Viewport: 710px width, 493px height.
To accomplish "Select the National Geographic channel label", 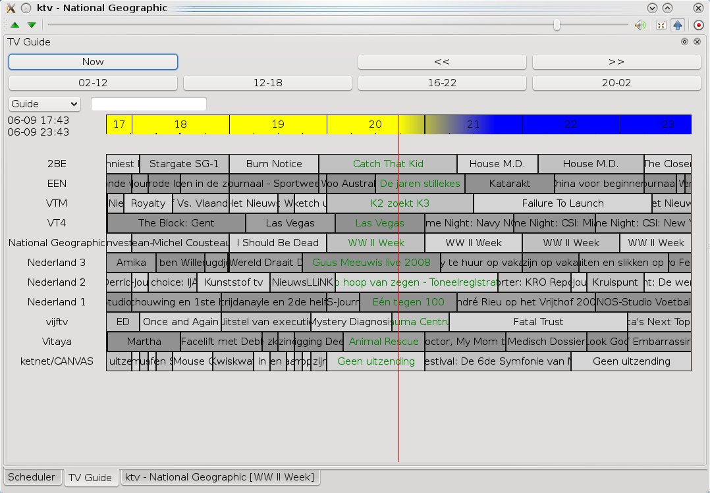I will point(57,243).
